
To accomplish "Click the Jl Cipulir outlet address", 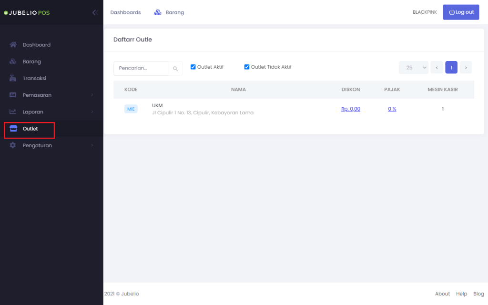I will click(x=203, y=112).
